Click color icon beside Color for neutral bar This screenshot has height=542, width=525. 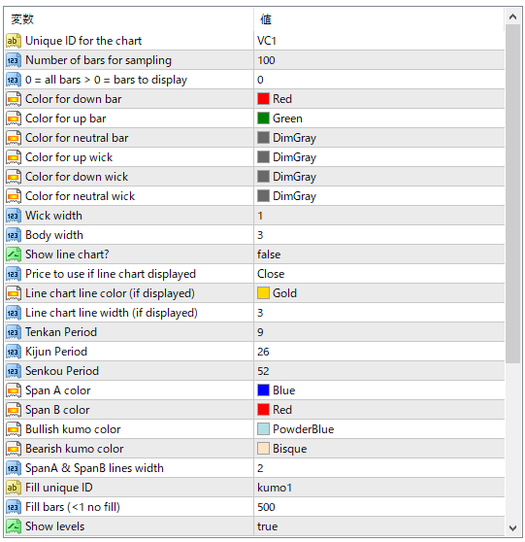click(14, 138)
